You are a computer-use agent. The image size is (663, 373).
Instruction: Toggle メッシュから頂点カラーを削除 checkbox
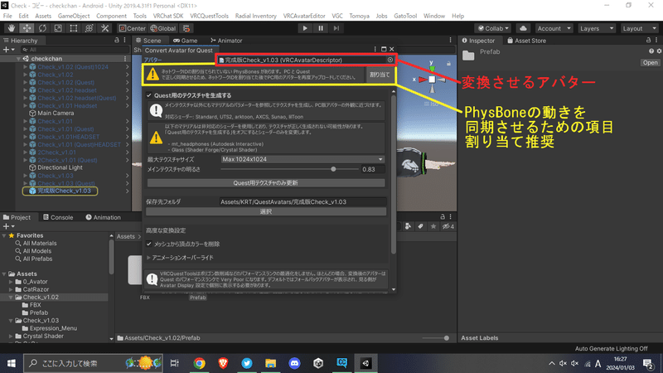click(x=149, y=244)
